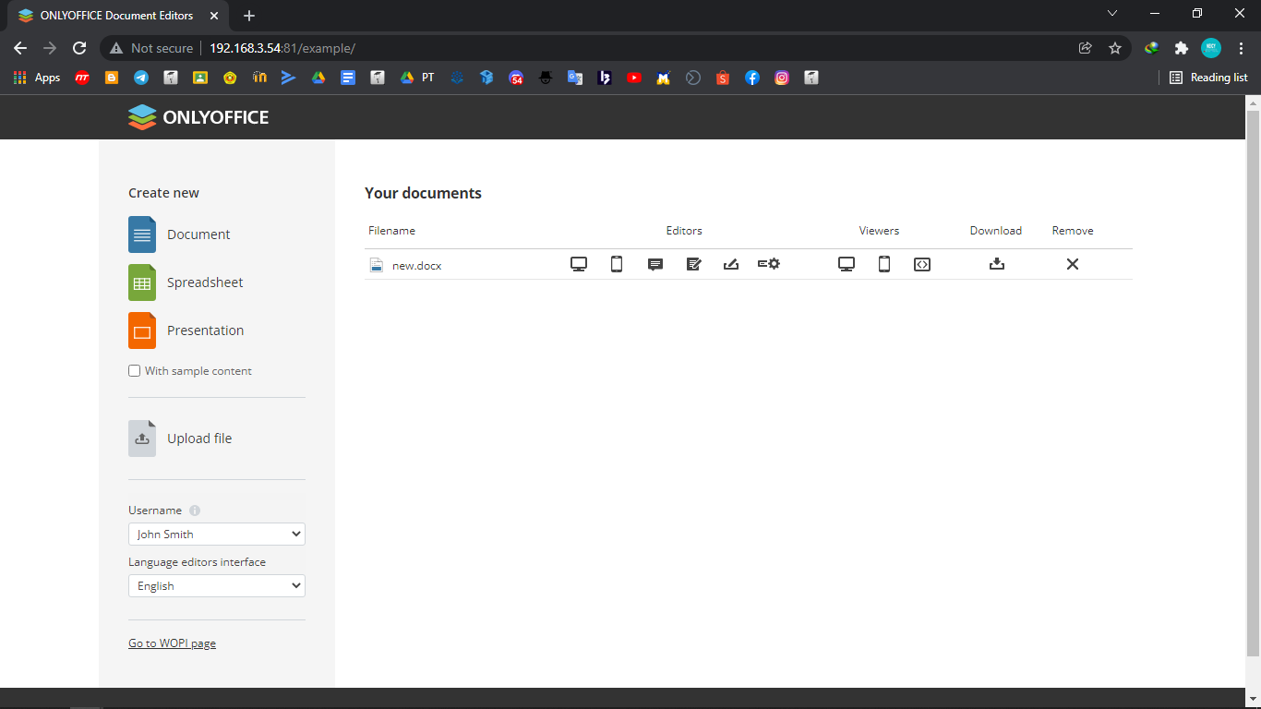Go to WOPI page link
The width and height of the screenshot is (1261, 709).
click(172, 643)
